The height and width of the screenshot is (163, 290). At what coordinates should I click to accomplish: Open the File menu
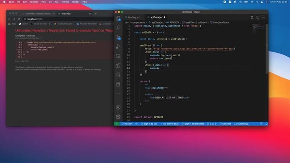[18, 2]
